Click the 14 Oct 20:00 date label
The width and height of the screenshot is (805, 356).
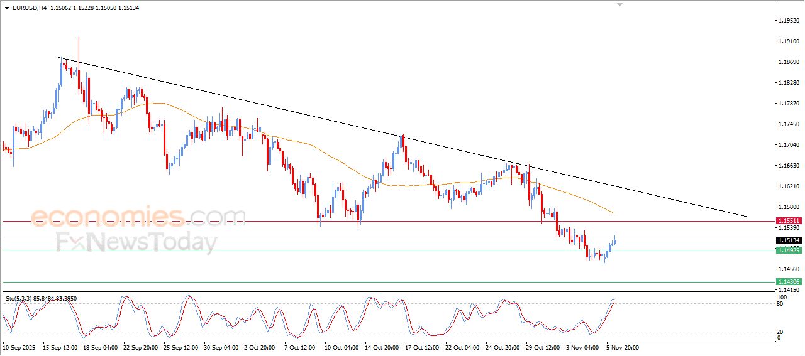click(x=380, y=347)
